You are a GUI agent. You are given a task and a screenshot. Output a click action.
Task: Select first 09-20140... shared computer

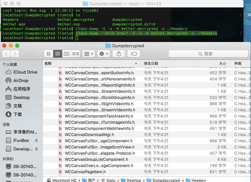pyautogui.click(x=21, y=166)
